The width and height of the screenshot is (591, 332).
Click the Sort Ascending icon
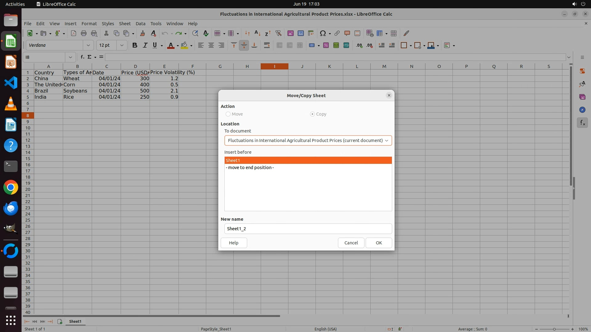(x=258, y=34)
